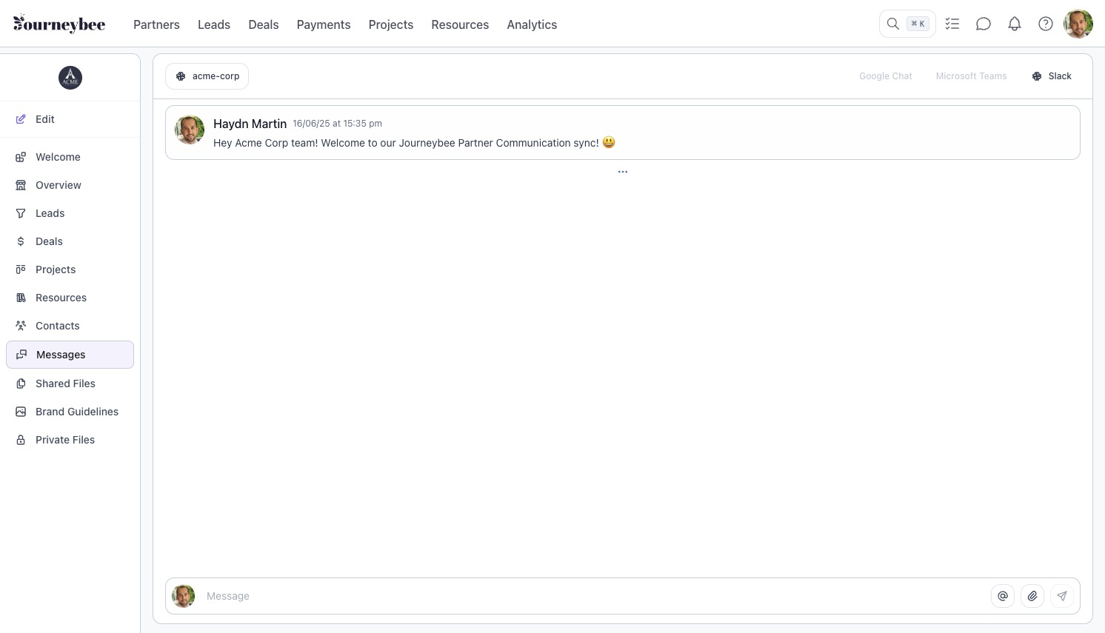Viewport: 1105px width, 633px height.
Task: Open Projects in the top navigation
Action: pos(391,24)
